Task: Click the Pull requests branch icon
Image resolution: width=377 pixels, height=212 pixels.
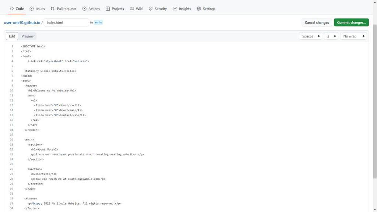Action: click(52, 9)
